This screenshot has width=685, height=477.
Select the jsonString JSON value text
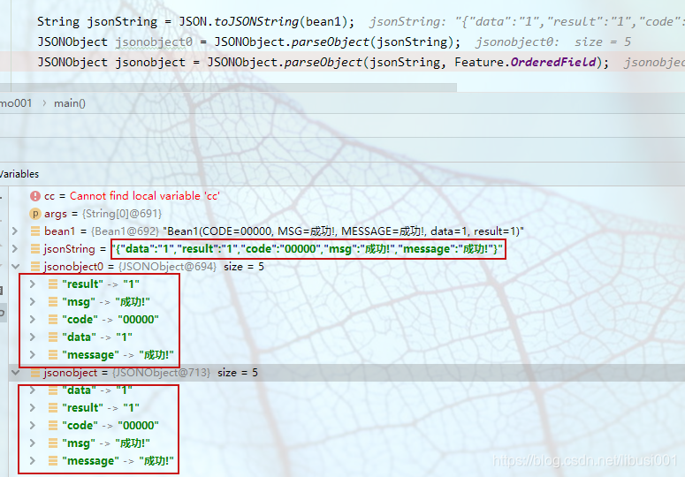[308, 249]
